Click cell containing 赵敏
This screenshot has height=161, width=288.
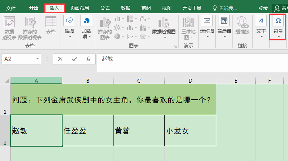[x=37, y=131]
